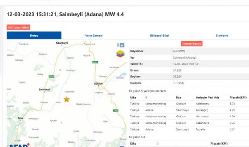
Task: Click the Göksun town label on map
Action: coord(98,84)
